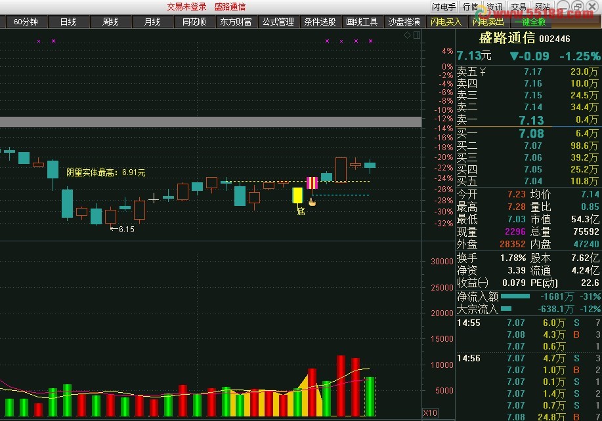Click the 最高 value 7.28

point(517,207)
